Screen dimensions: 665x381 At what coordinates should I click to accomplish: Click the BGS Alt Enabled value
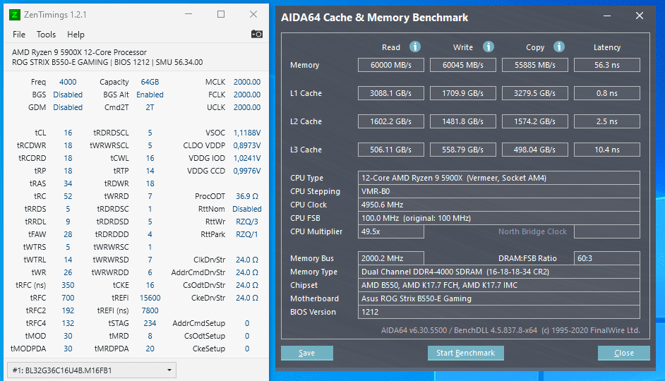point(150,95)
